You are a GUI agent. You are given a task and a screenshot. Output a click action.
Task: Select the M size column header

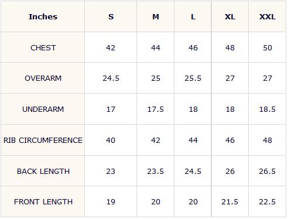(x=156, y=17)
